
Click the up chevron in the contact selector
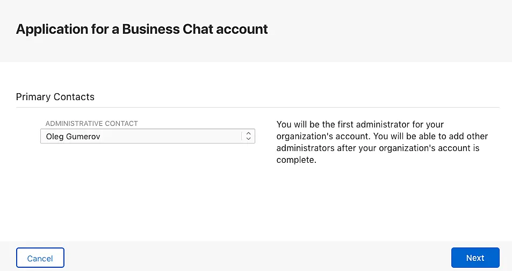248,133
